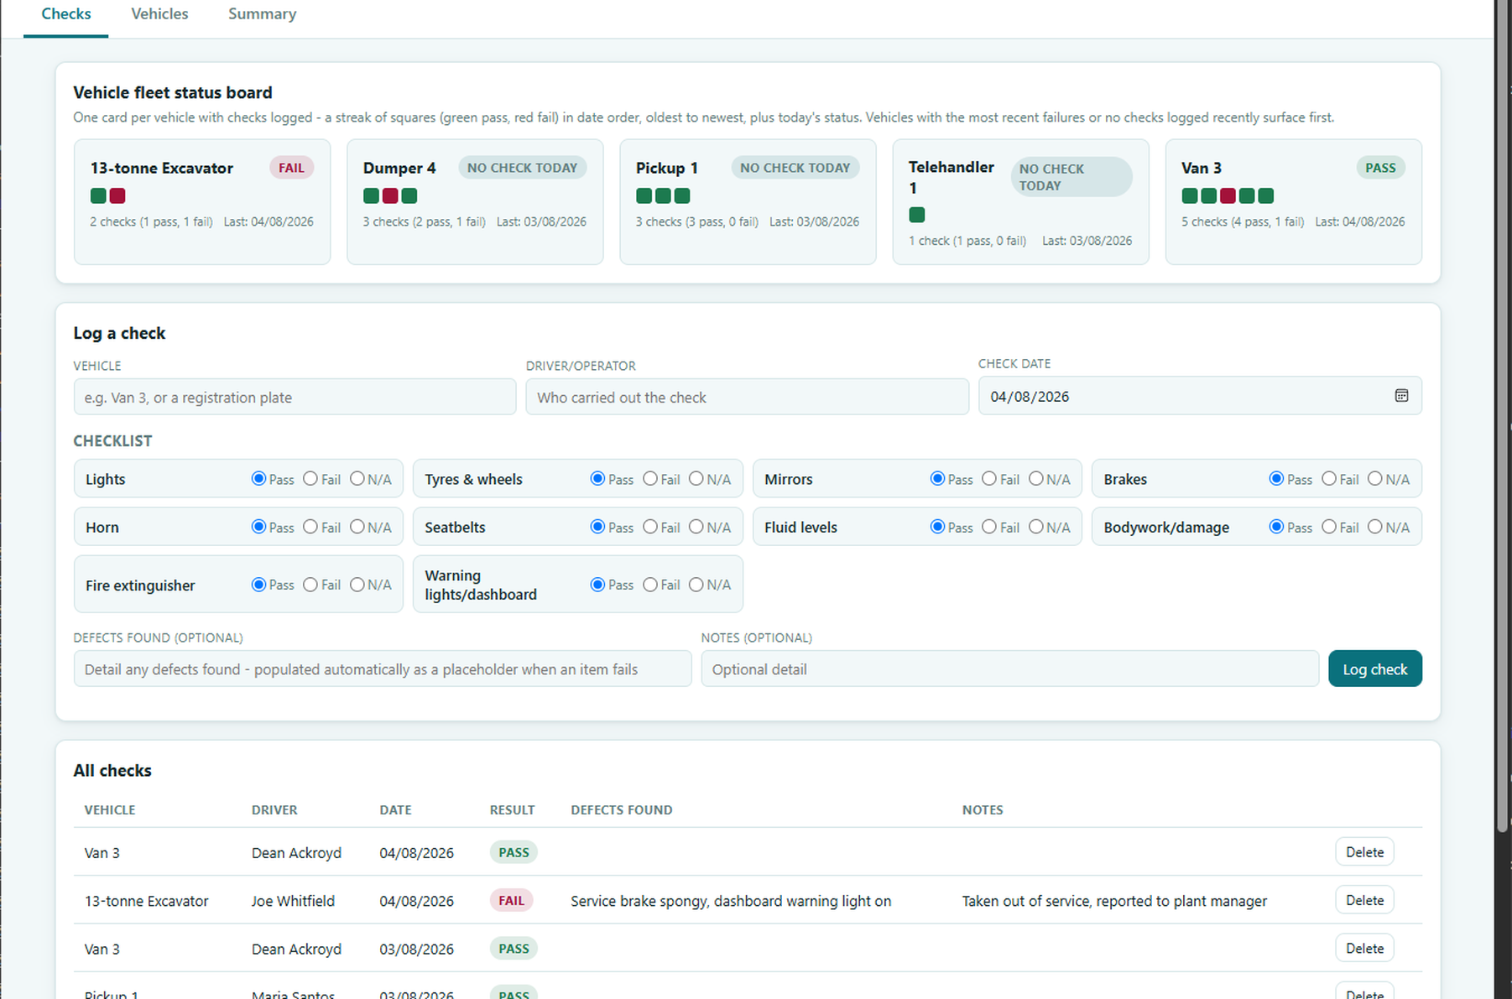Open the calendar picker icon in Check date

[1401, 396]
